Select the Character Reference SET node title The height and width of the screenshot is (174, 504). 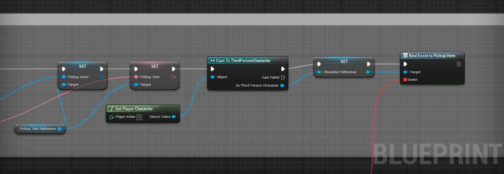tap(344, 61)
